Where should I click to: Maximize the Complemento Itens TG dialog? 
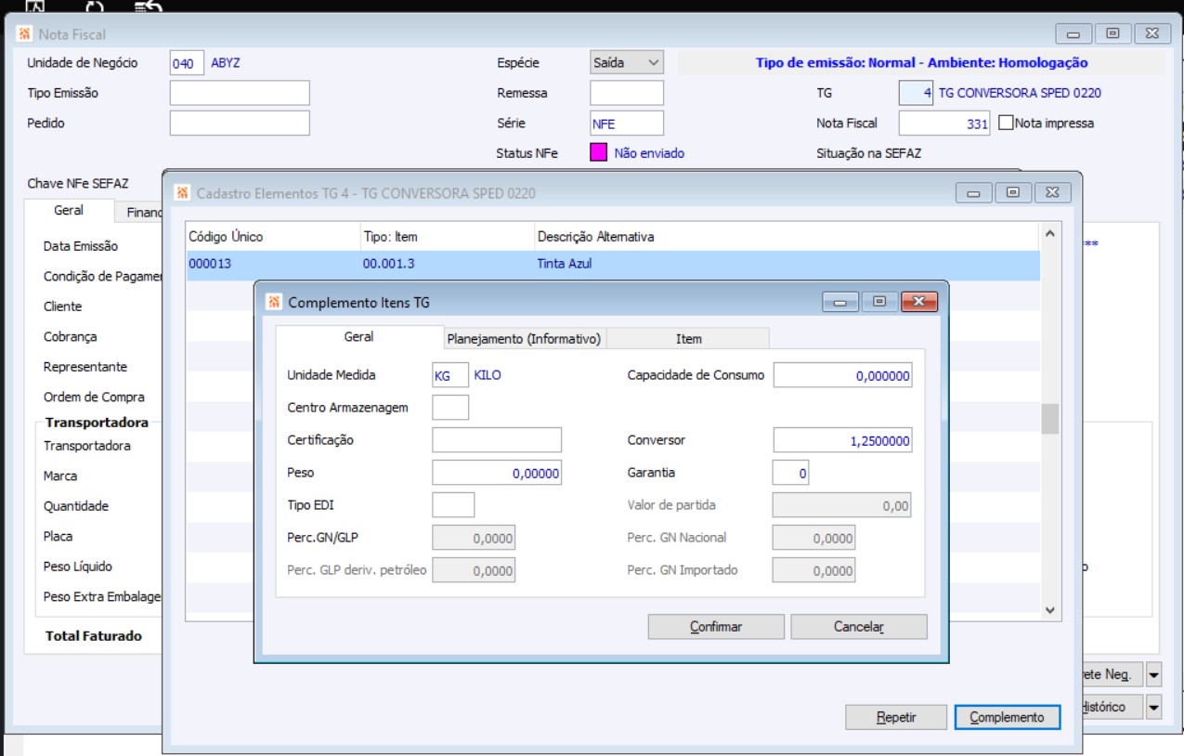coord(879,302)
